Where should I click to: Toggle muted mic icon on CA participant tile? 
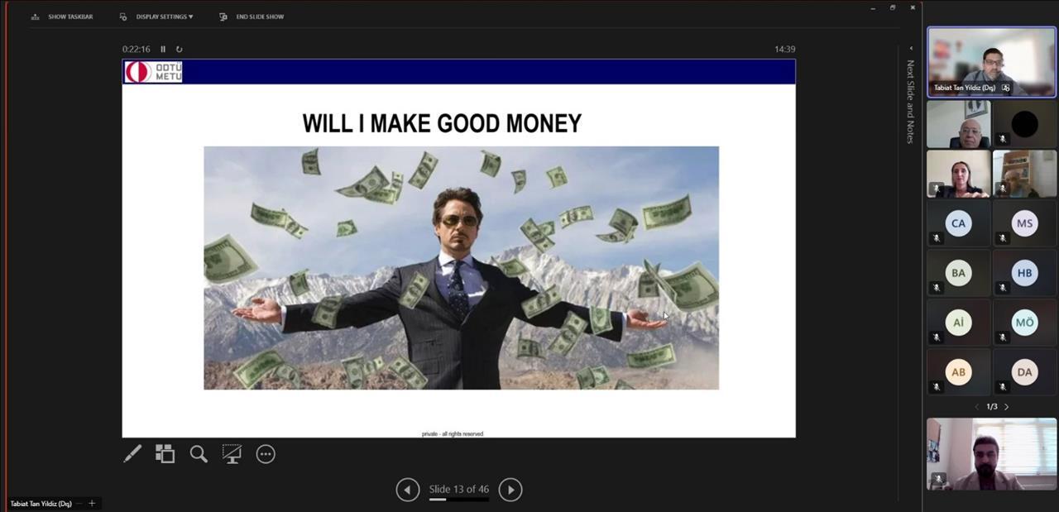coord(937,238)
